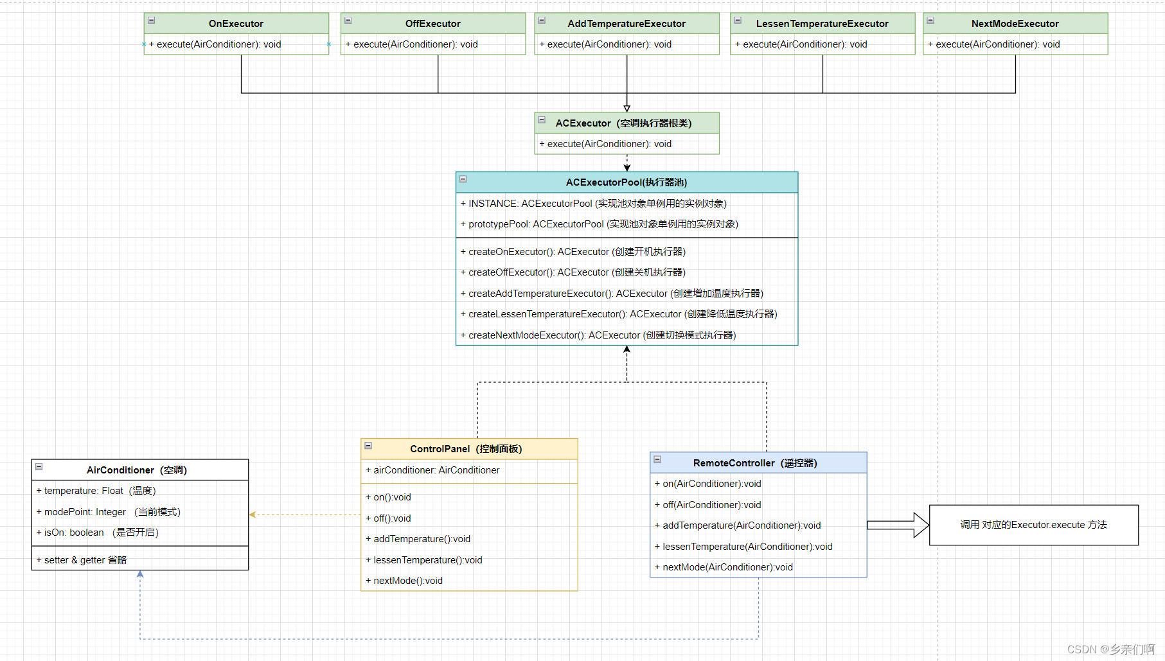The image size is (1165, 661).
Task: Select the block arrow pointing to the note
Action: tap(898, 525)
